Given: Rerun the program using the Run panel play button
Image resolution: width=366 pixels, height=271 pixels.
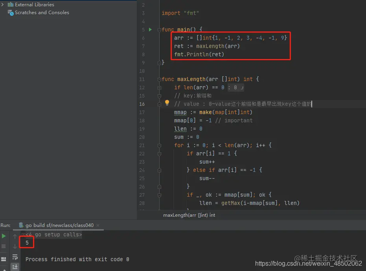Looking at the screenshot, I should point(4,236).
